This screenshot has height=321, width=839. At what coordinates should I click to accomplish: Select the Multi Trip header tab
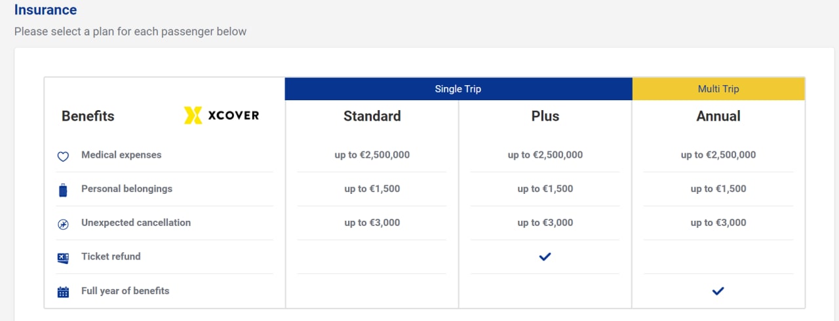click(718, 89)
